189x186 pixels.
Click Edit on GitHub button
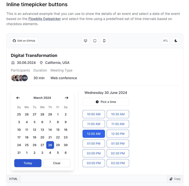24,41
